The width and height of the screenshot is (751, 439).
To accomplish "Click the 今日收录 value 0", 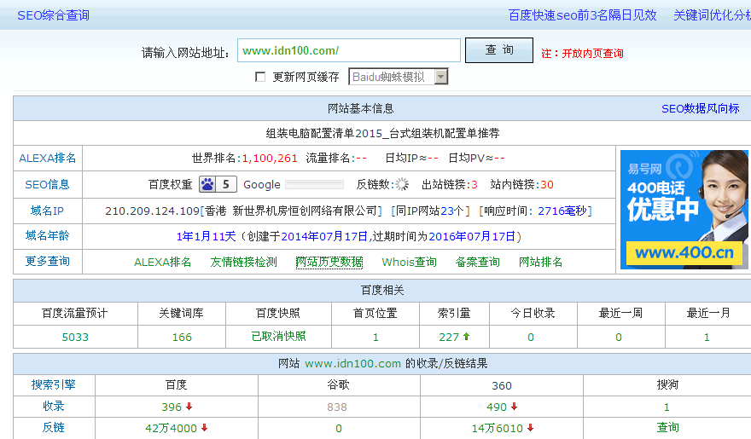I will coord(531,338).
